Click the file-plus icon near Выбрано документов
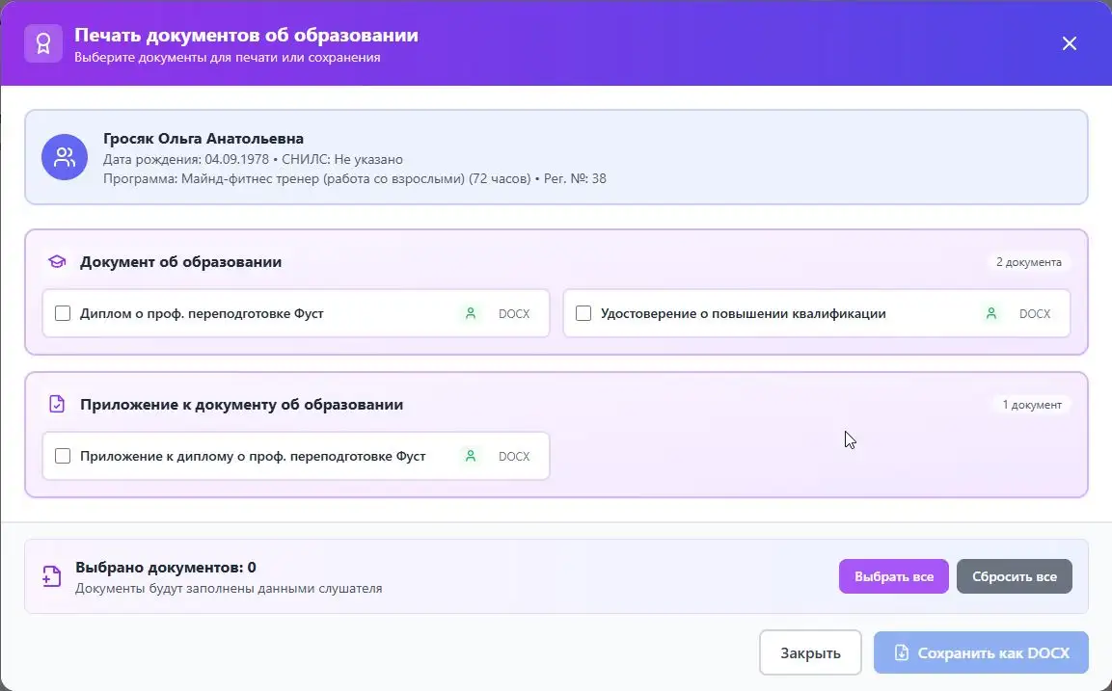 (x=51, y=576)
